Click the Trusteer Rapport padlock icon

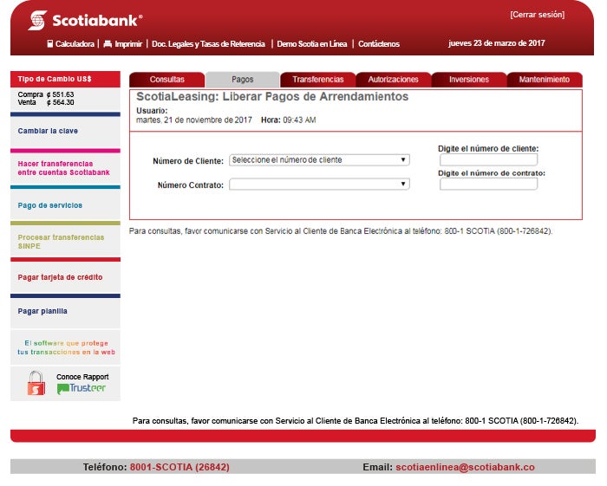tap(36, 383)
